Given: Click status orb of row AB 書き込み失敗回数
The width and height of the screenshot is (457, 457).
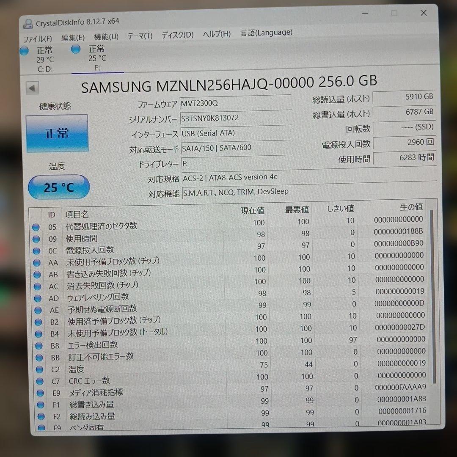Looking at the screenshot, I should (x=37, y=275).
